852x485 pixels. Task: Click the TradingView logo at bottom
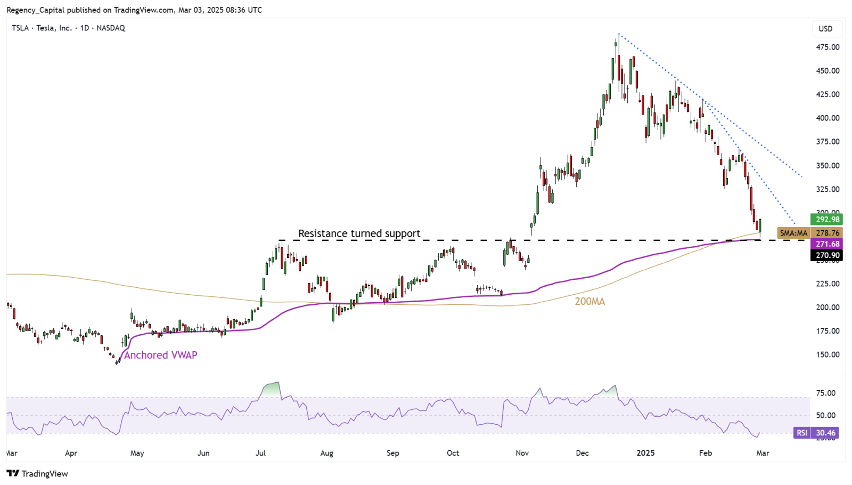click(37, 473)
